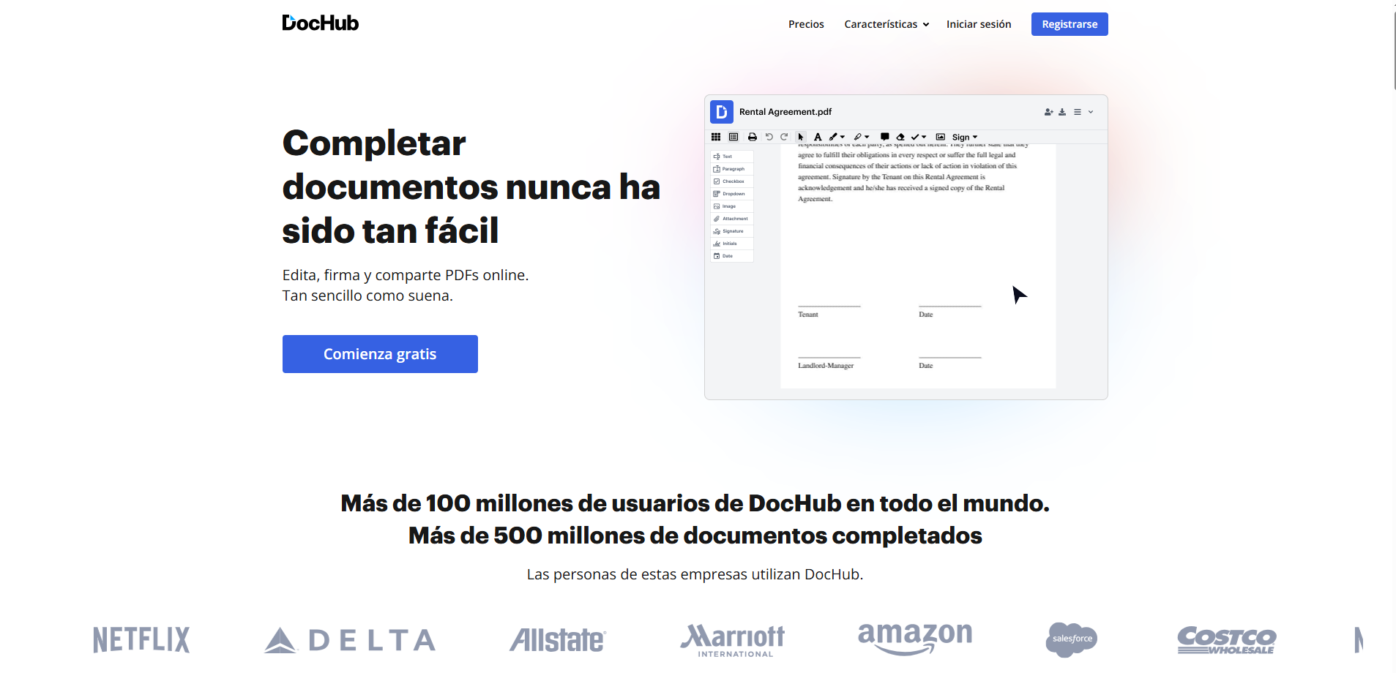Open the Precios page
1396x673 pixels.
(806, 24)
